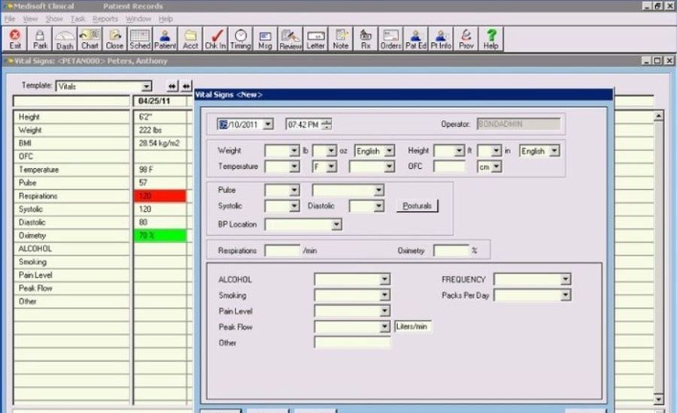This screenshot has height=413, width=677.
Task: Open the Show menu
Action: click(54, 19)
